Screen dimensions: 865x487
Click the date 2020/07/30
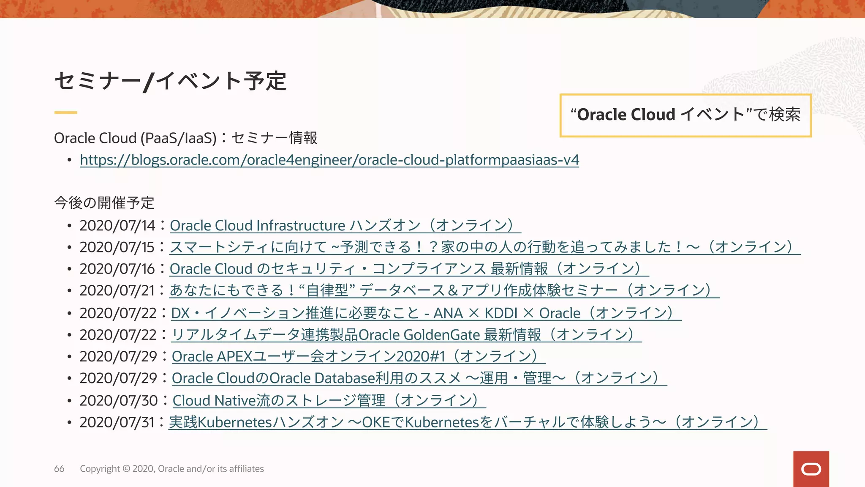[119, 400]
